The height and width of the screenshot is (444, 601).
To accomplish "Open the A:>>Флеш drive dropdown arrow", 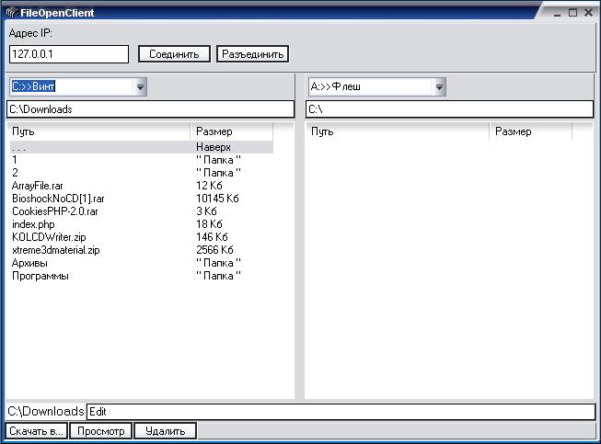I will 439,87.
